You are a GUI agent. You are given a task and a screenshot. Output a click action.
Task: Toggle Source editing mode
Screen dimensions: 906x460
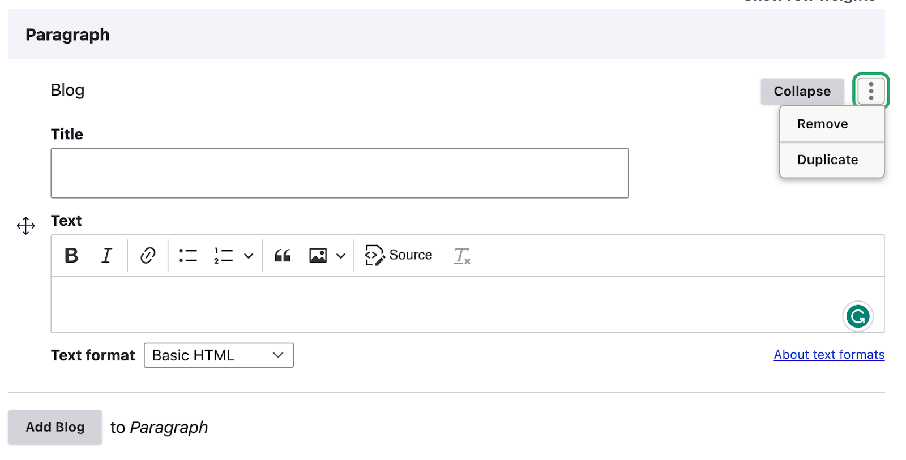tap(399, 256)
